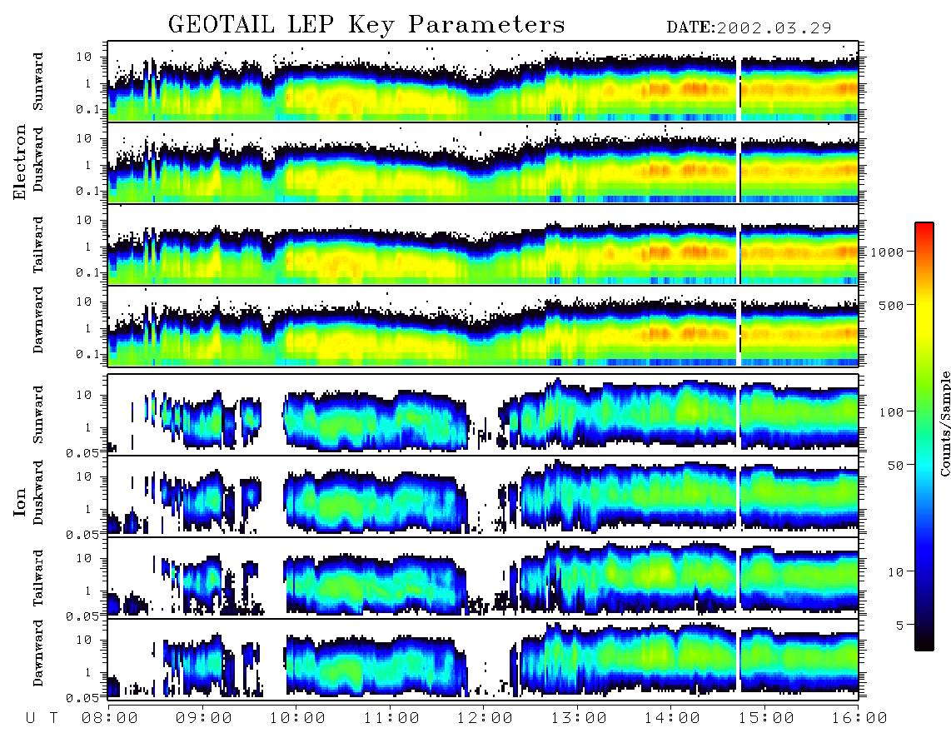This screenshot has width=951, height=733.
Task: Click the Ion Sunward spectrogram panel
Action: click(x=483, y=415)
